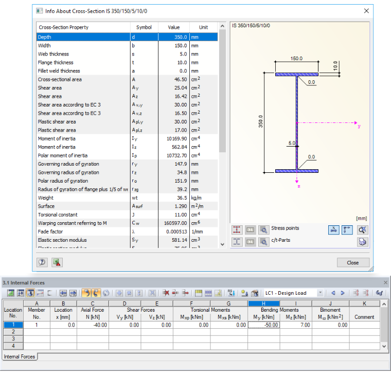391x375 pixels.
Task: Toggle stress point numbering button
Action: click(250, 229)
